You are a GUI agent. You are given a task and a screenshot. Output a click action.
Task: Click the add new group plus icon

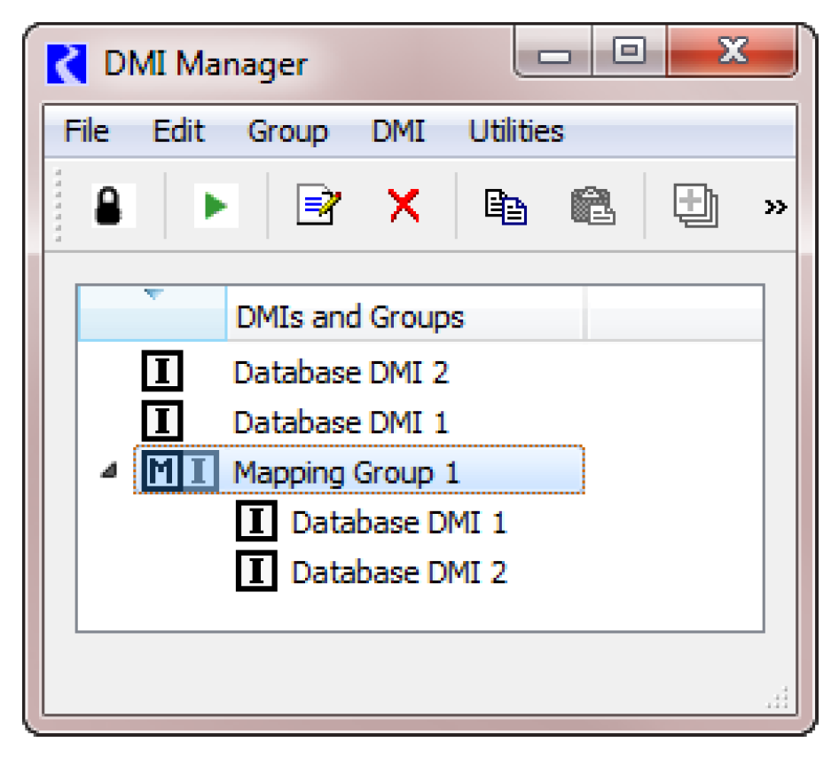pos(695,206)
